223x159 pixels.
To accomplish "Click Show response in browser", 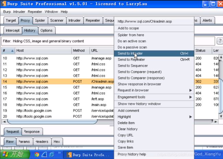I will tap(154, 84).
